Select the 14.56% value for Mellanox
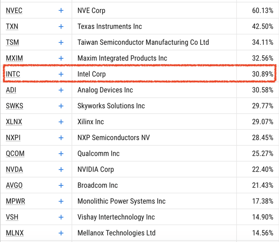The width and height of the screenshot is (279, 242). pyautogui.click(x=262, y=233)
